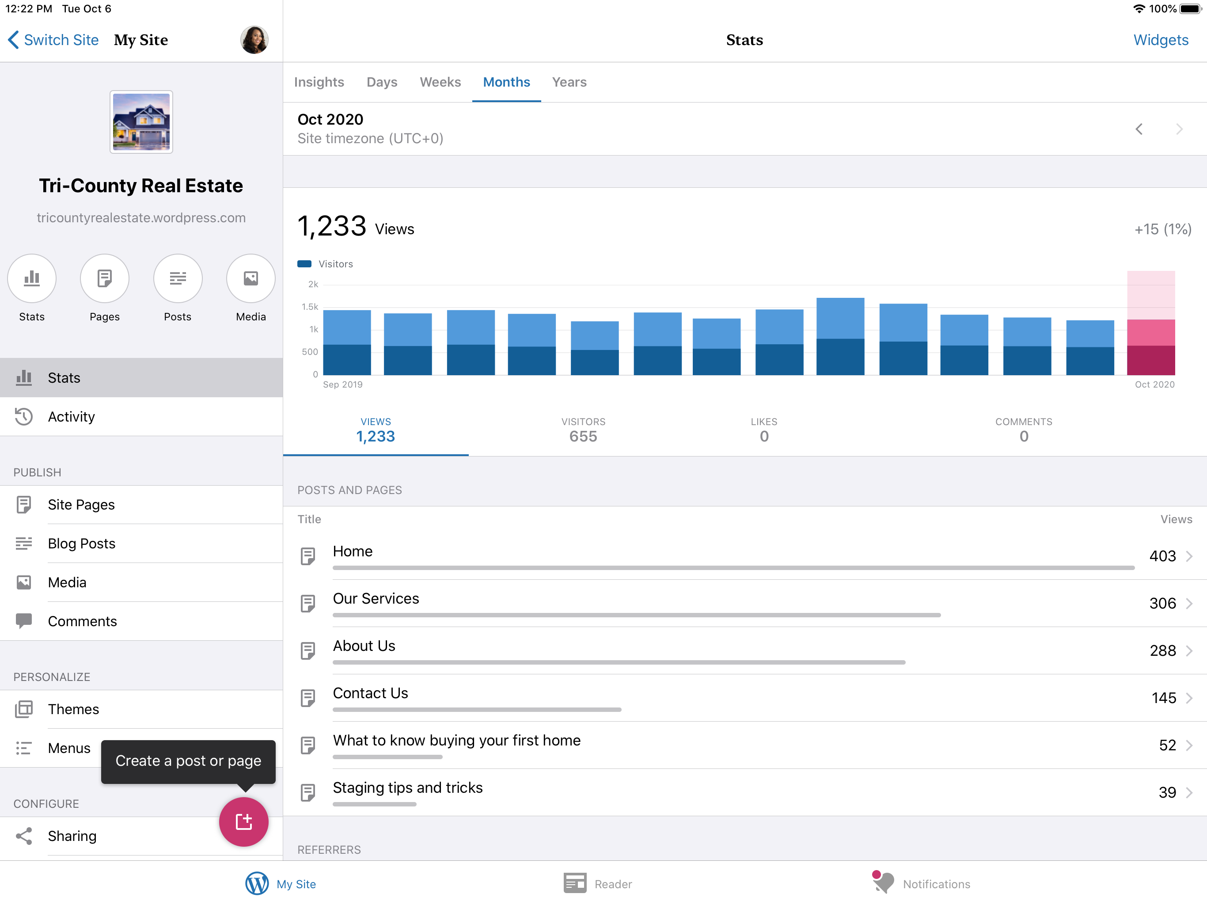The width and height of the screenshot is (1207, 905).
Task: Open the user profile avatar
Action: pyautogui.click(x=254, y=40)
